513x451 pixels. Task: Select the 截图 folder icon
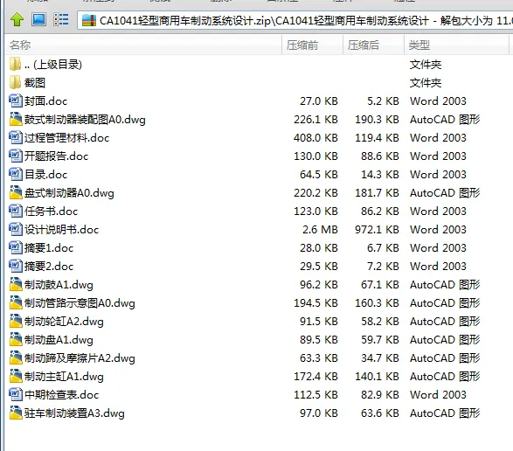point(15,82)
